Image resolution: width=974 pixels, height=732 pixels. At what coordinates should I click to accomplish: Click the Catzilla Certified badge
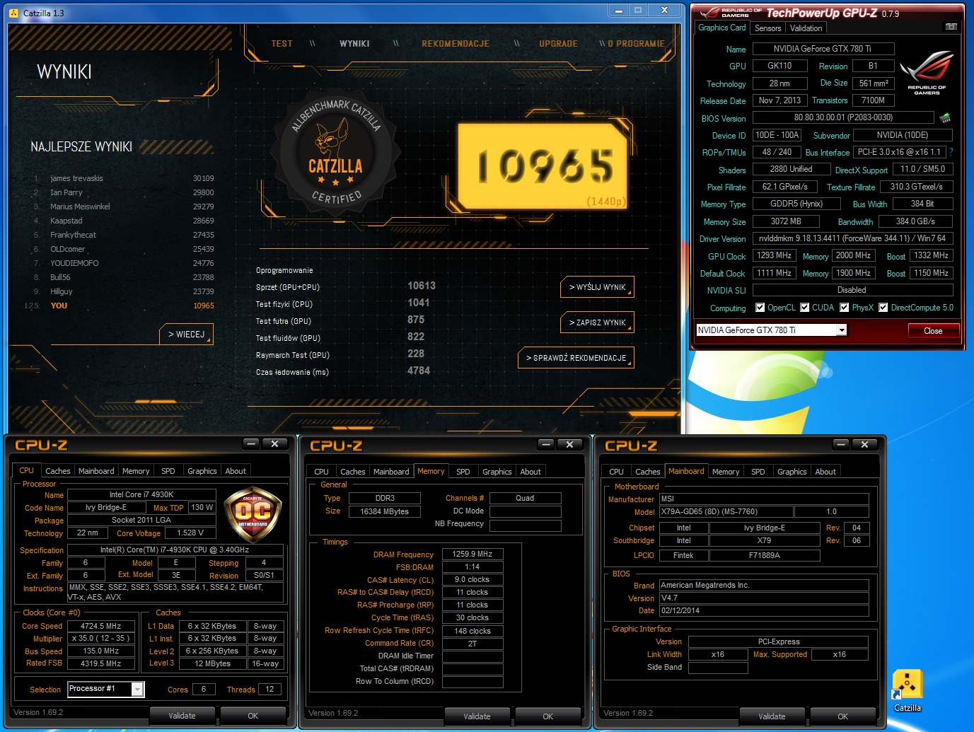(335, 153)
